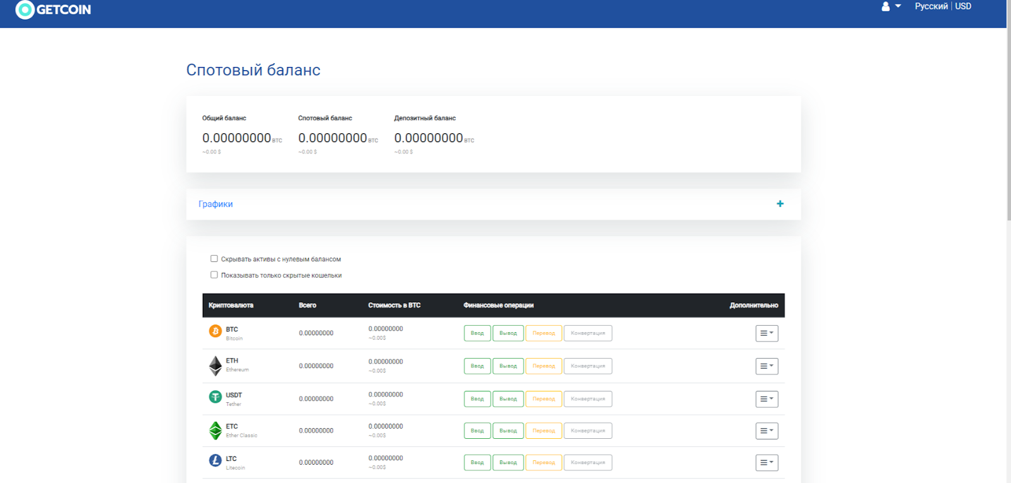Click Вывод button in USDT row
Screen dimensions: 1011x483
[508, 399]
